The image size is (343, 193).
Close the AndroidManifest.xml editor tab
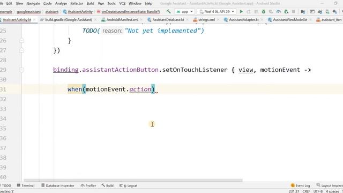pos(141,20)
